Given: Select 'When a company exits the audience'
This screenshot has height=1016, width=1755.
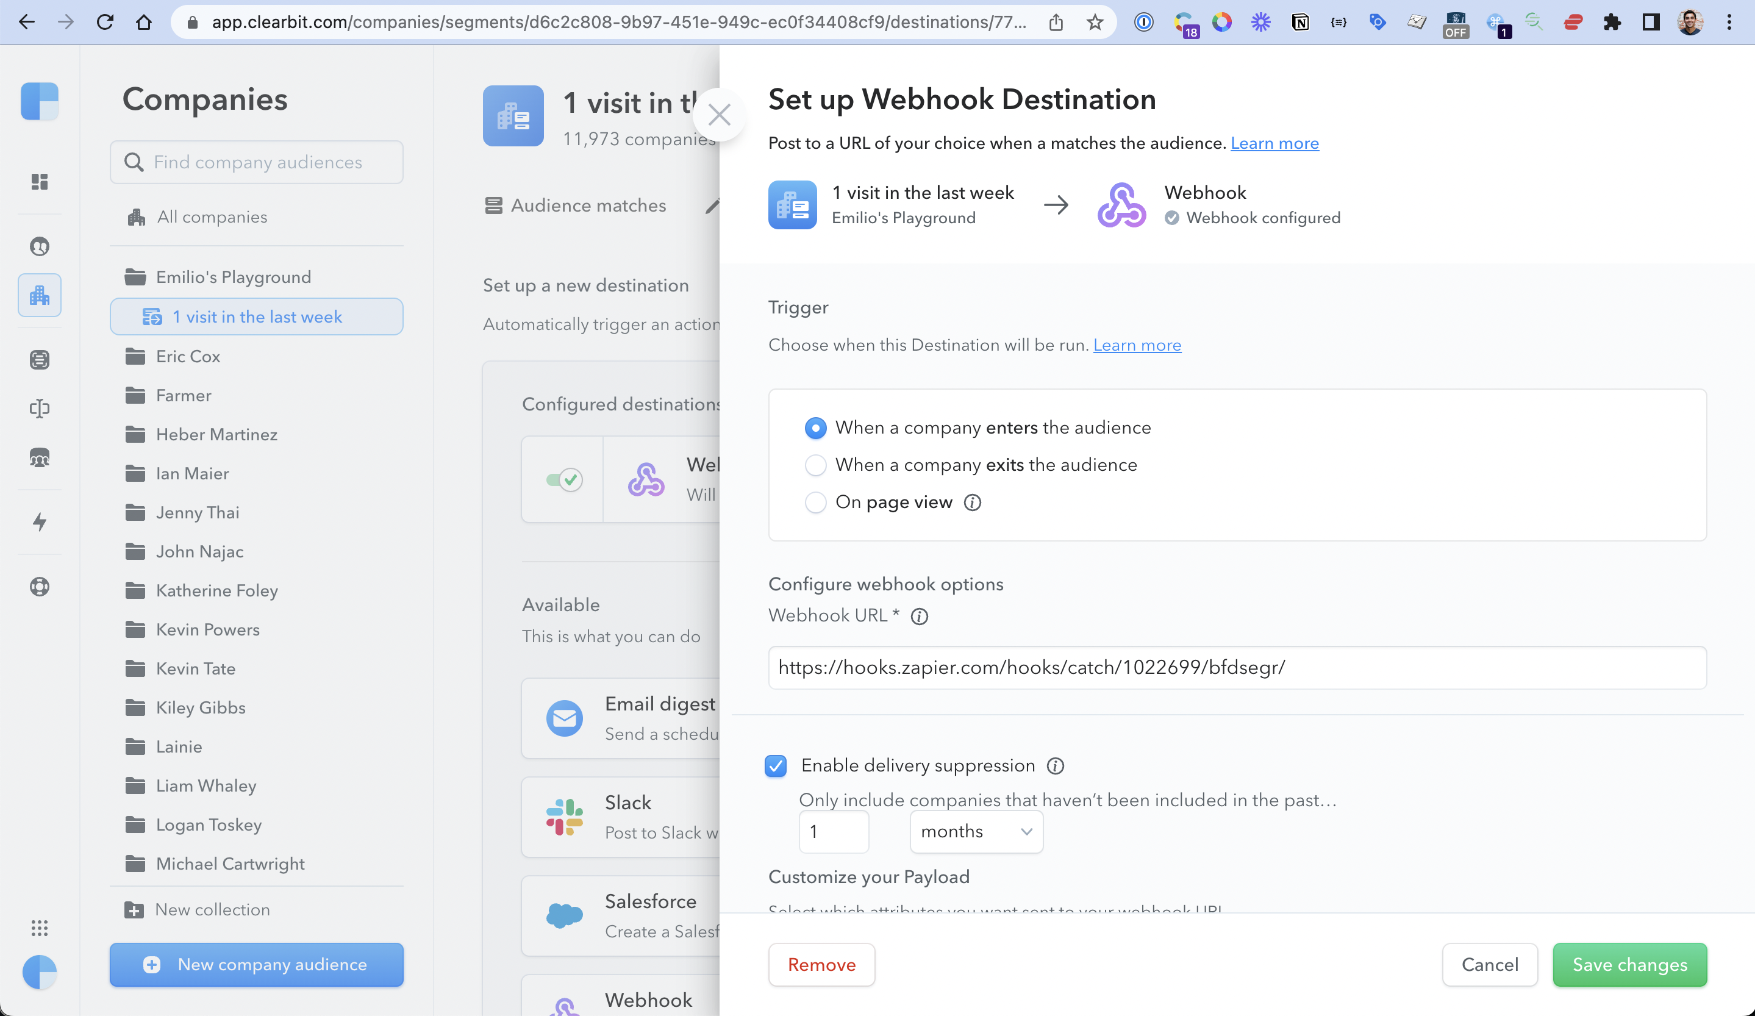Looking at the screenshot, I should coord(815,465).
